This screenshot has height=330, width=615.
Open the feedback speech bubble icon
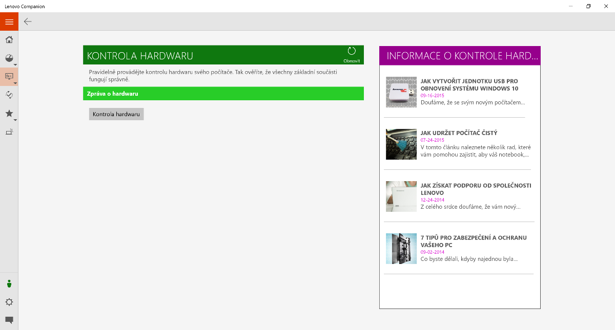9,320
